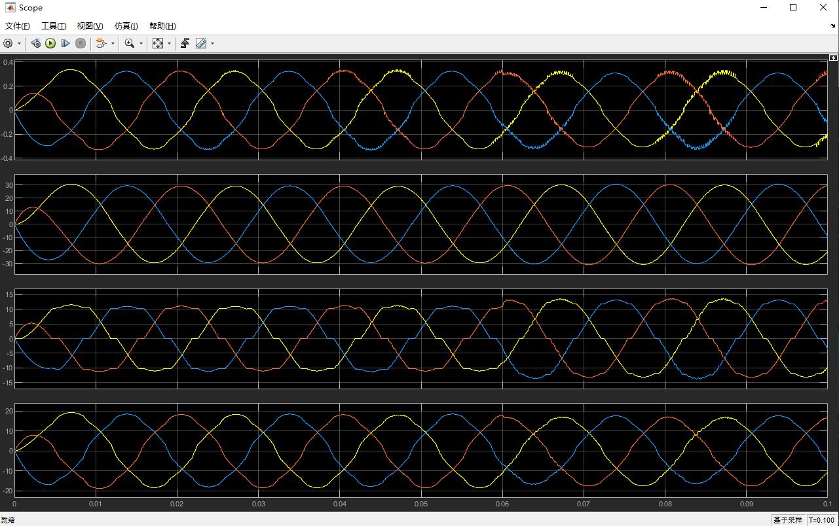Image resolution: width=839 pixels, height=526 pixels.
Task: Expand the zoom tool dropdown arrow
Action: pos(141,43)
